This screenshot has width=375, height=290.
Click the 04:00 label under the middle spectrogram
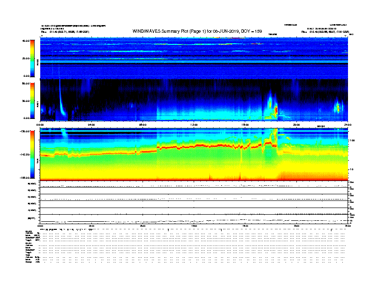pyautogui.click(x=91, y=125)
